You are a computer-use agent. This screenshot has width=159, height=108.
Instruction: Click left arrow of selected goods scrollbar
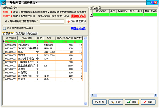point(92,95)
